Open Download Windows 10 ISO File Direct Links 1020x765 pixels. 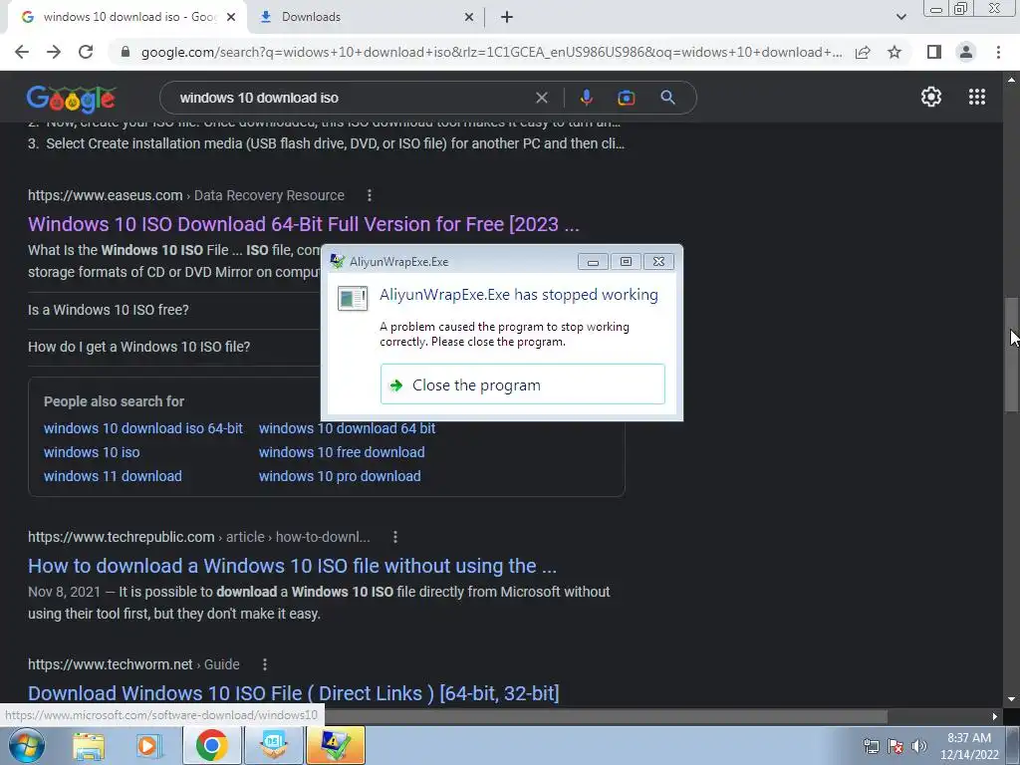pyautogui.click(x=294, y=693)
